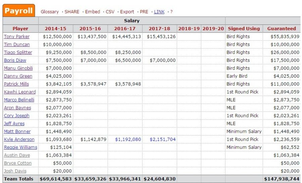Open Kyle Anderson's player link
Image resolution: width=302 pixels, height=183 pixels.
click(19, 140)
